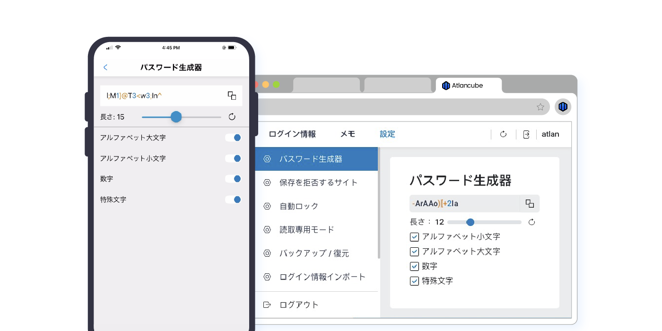Switch to the メモ tab
This screenshot has height=331, width=662.
[348, 134]
